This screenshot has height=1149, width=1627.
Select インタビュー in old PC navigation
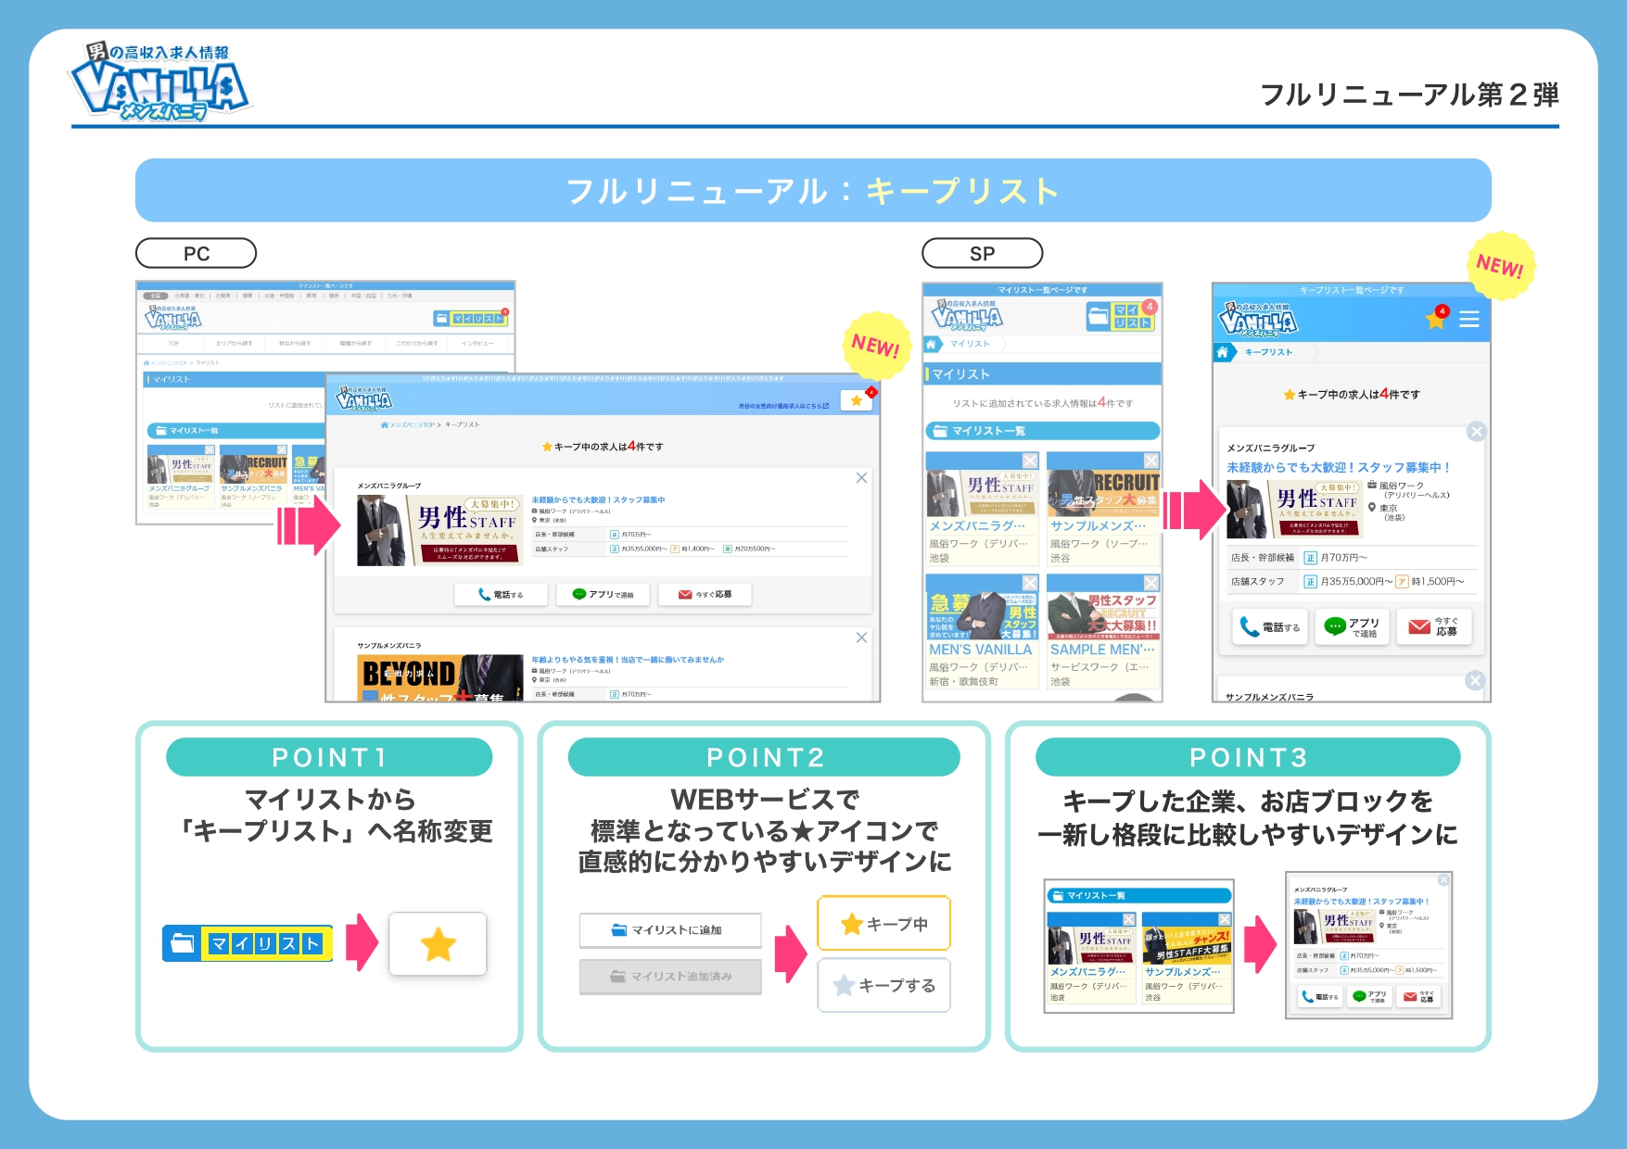click(477, 344)
